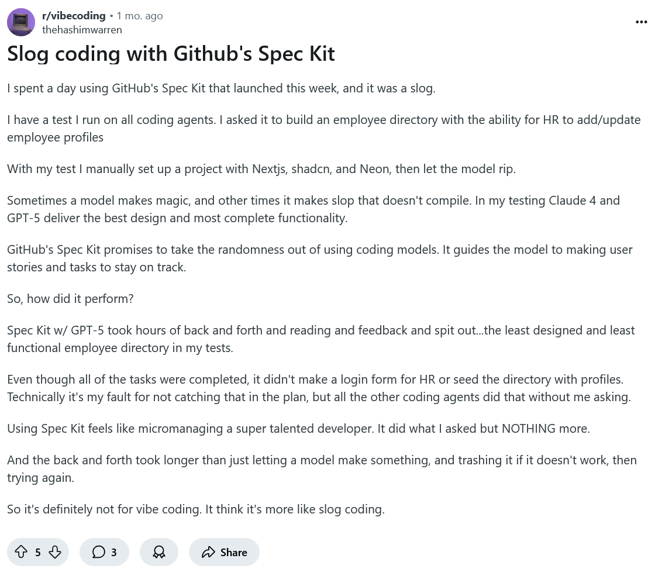Image resolution: width=655 pixels, height=569 pixels.
Task: Expand the post via its title heading
Action: [171, 53]
